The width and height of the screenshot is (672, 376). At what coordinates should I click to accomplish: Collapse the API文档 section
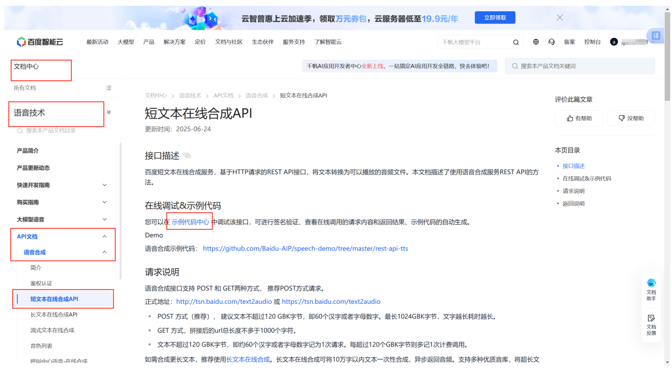click(105, 236)
